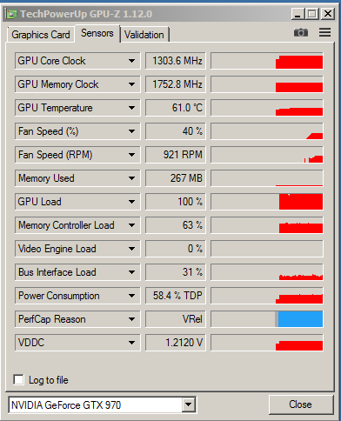This screenshot has height=421, width=341.
Task: Select the Sensors tab
Action: (x=97, y=33)
